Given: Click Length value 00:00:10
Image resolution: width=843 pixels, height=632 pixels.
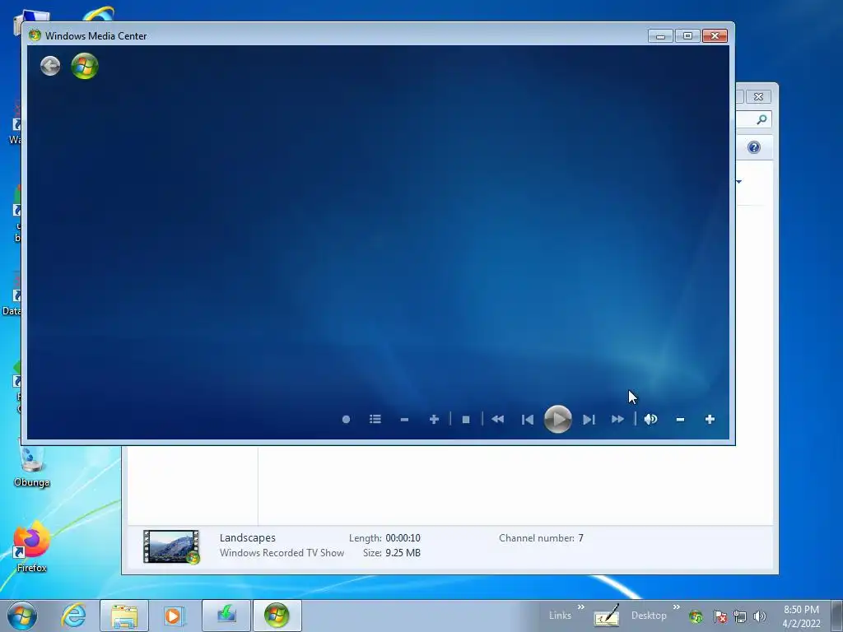Looking at the screenshot, I should [x=403, y=538].
